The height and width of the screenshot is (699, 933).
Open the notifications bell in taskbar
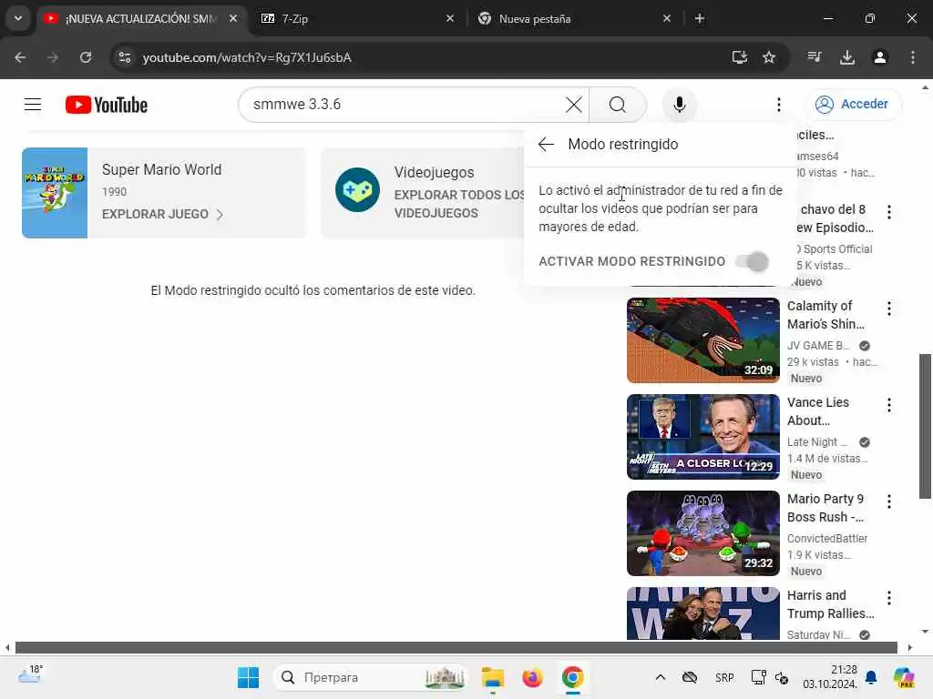coord(871,677)
